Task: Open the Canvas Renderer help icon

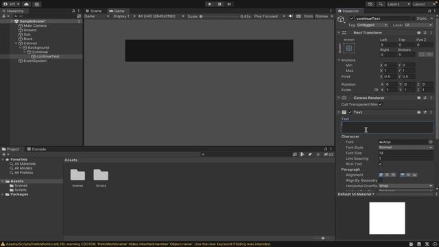Action: [419, 97]
